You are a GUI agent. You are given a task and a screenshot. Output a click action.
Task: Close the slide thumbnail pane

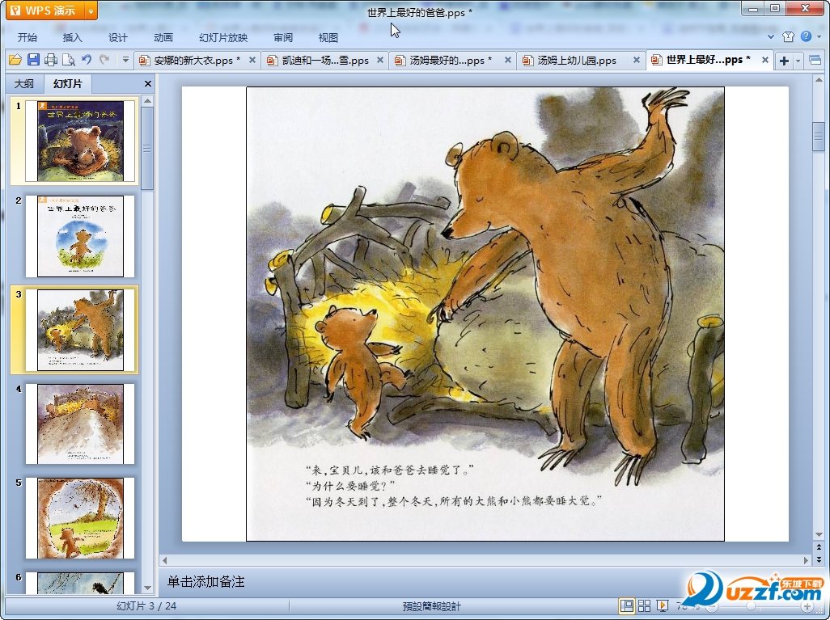pos(148,83)
